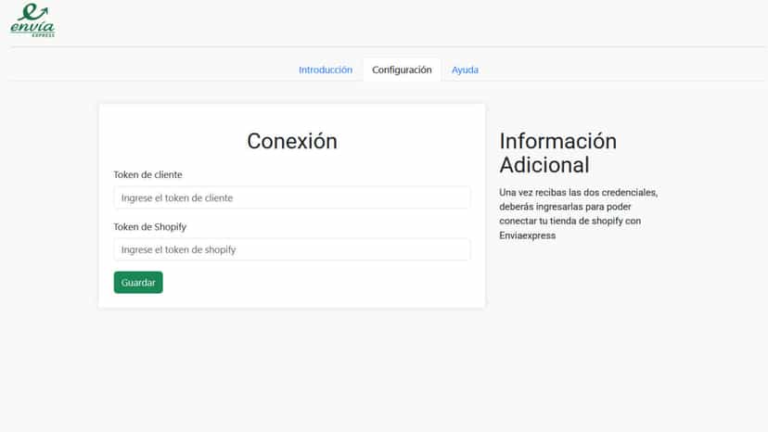Click the empty card area right of Guardar
Viewport: 768px width, 432px height.
pyautogui.click(x=318, y=283)
